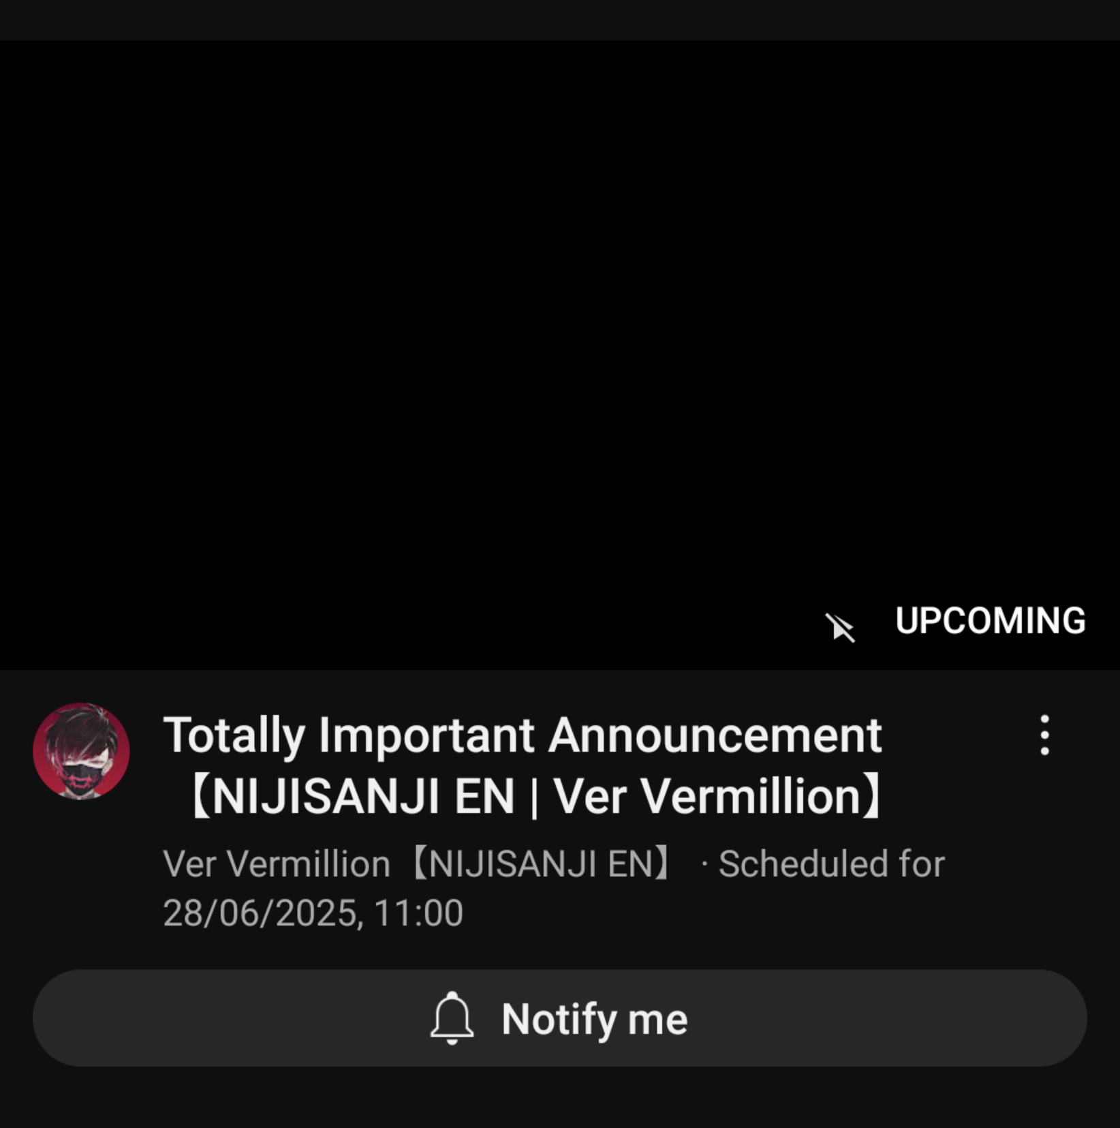Click the word "Announcement" in the title
The width and height of the screenshot is (1120, 1128).
(x=715, y=735)
